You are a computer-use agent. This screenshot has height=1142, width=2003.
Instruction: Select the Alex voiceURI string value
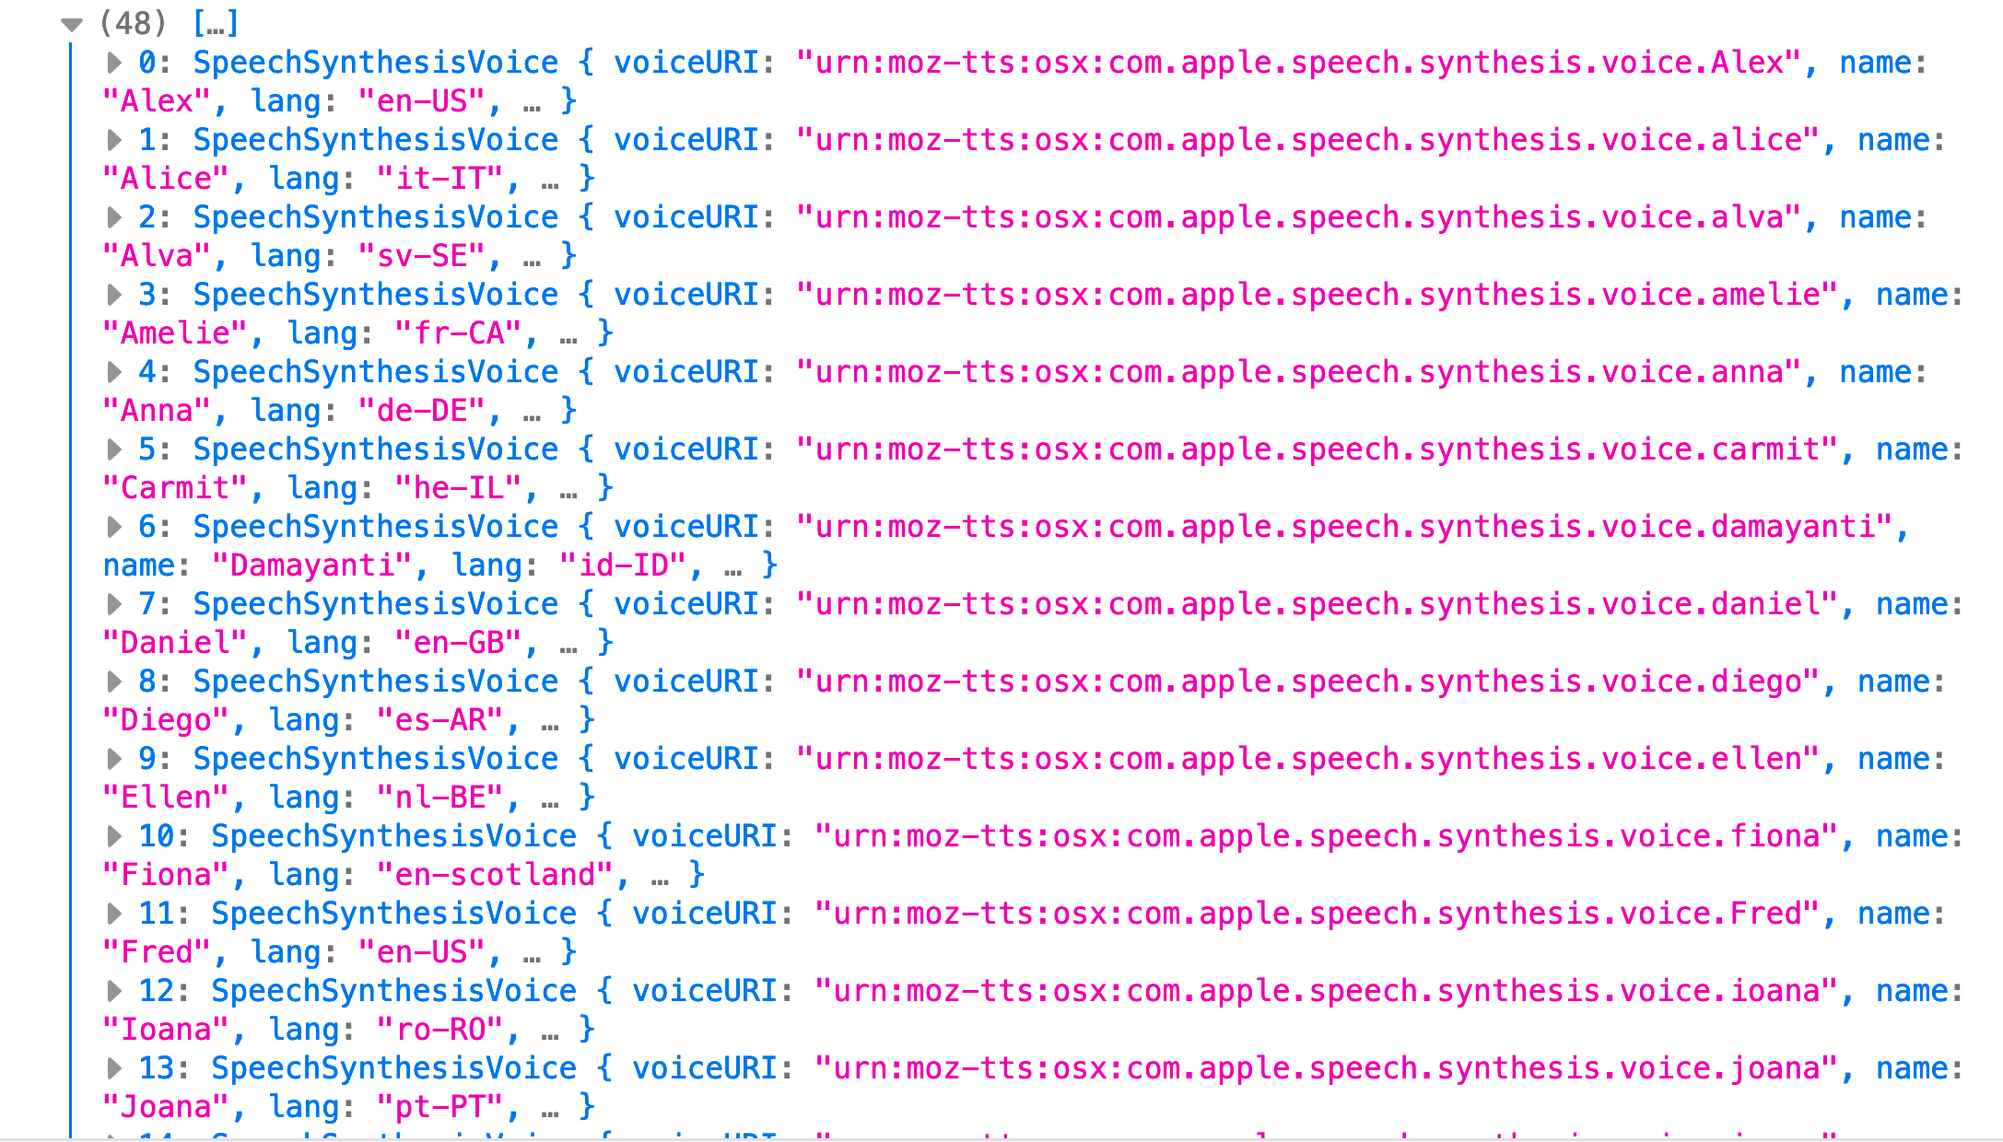click(1290, 62)
